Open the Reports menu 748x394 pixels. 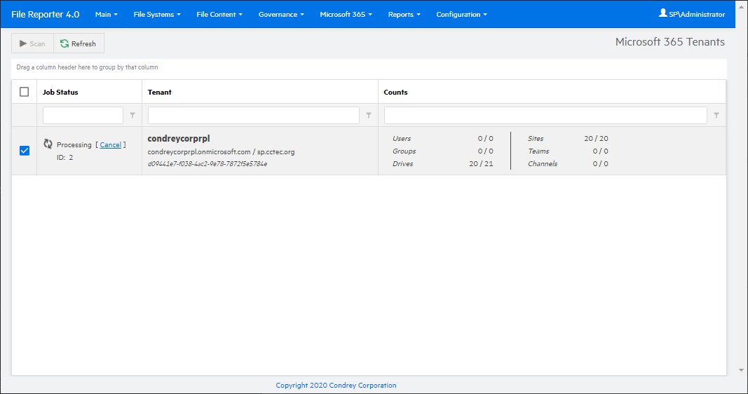click(x=404, y=14)
